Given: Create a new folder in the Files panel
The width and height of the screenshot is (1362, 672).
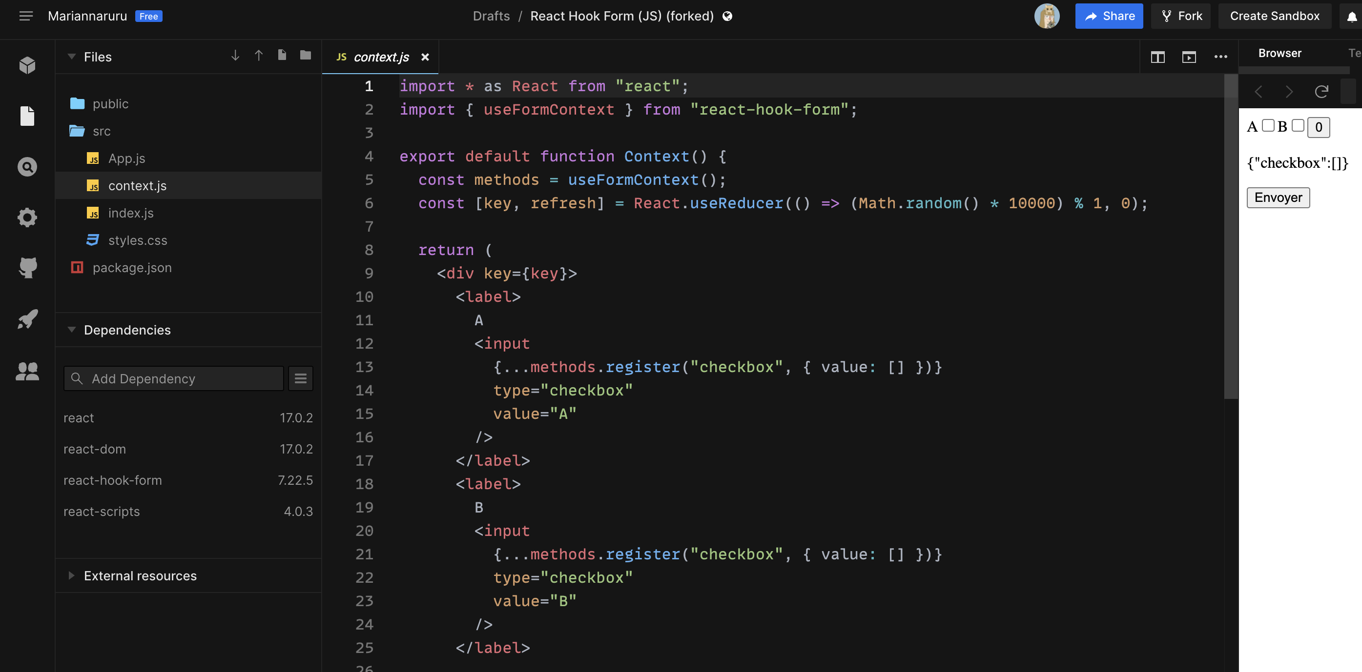Looking at the screenshot, I should [x=305, y=55].
